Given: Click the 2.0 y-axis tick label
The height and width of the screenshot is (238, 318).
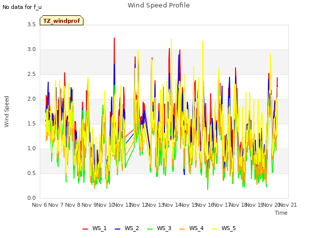Looking at the screenshot, I should point(32,99).
